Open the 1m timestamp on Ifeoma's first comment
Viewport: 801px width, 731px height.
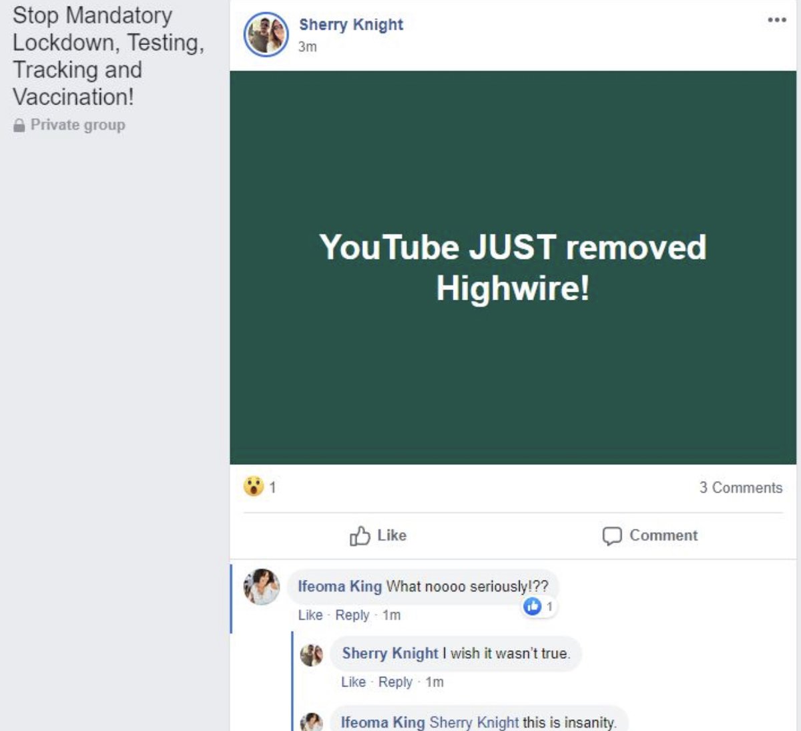click(391, 615)
